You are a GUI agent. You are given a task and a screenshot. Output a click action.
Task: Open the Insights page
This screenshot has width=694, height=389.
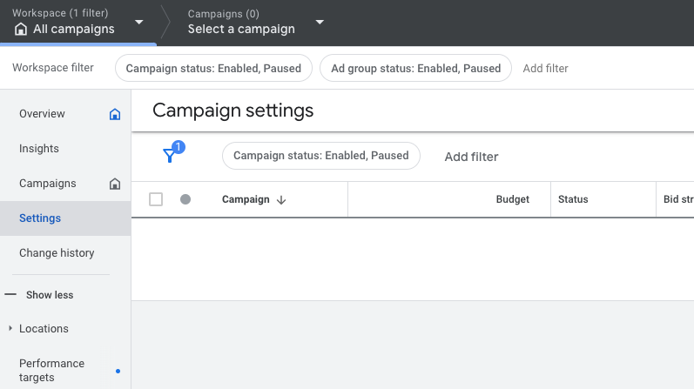(x=39, y=149)
